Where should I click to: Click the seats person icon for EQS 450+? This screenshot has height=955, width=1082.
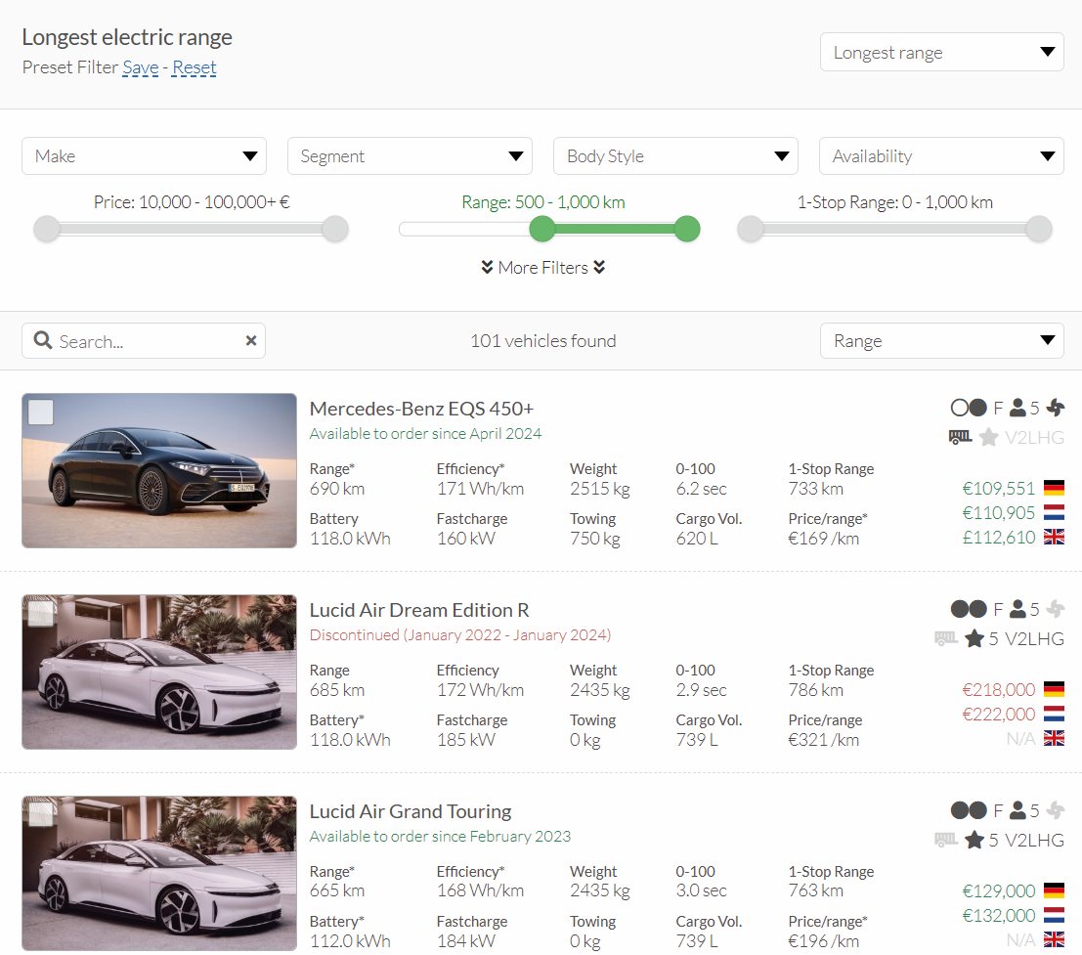coord(1017,408)
